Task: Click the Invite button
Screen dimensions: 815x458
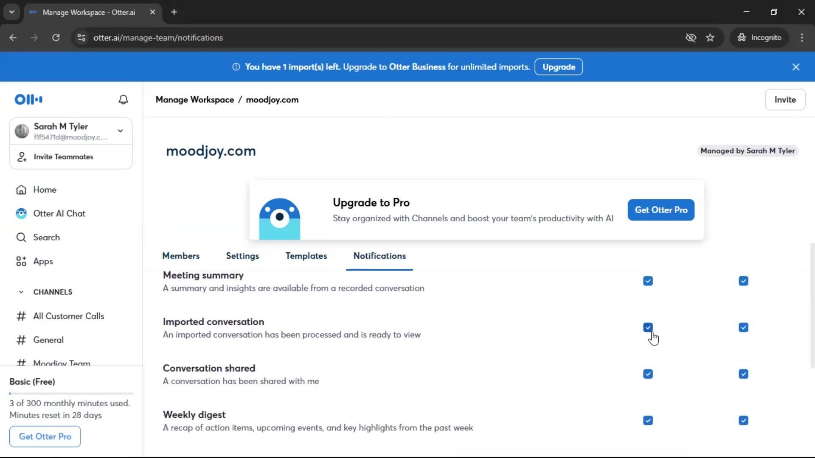Action: coord(785,100)
